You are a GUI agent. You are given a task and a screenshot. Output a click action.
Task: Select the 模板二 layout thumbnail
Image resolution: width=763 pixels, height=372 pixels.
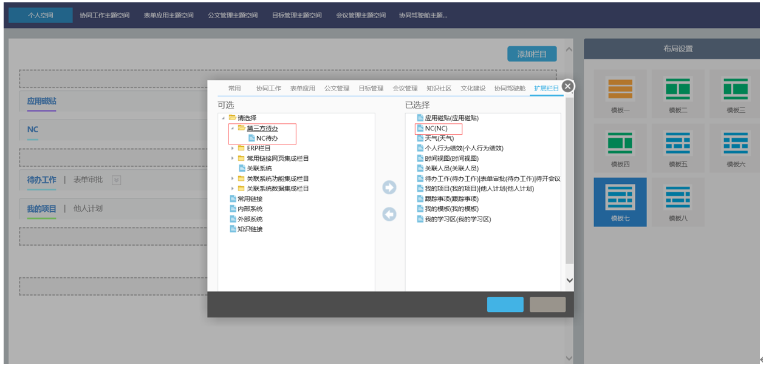pyautogui.click(x=678, y=94)
